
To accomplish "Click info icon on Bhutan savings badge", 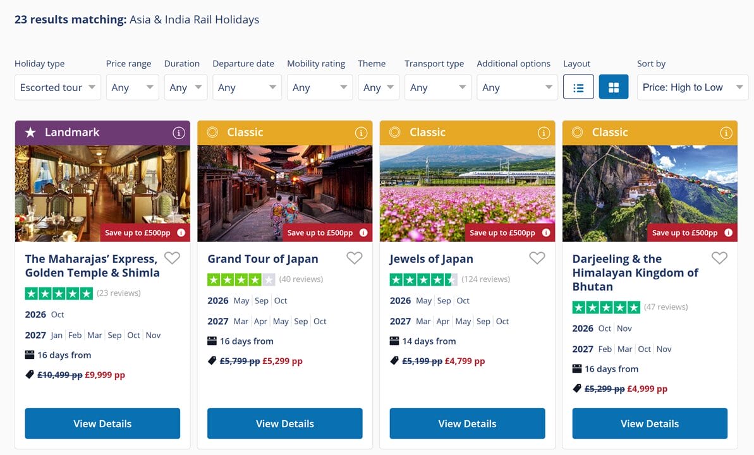I will coord(729,233).
